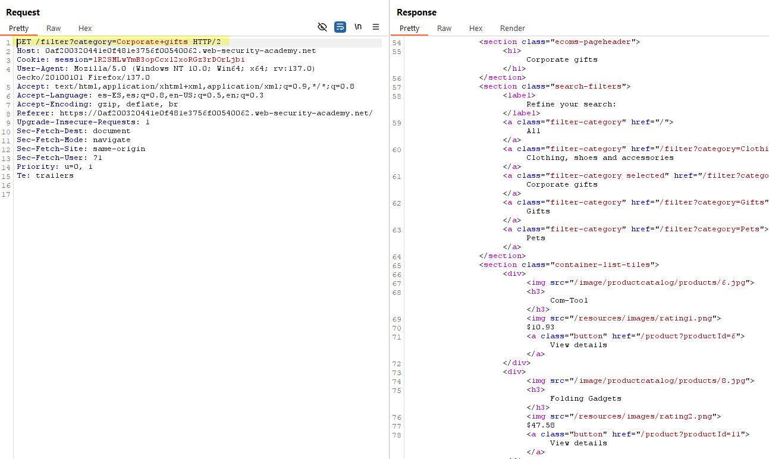
Task: Click the Priority header line
Action: (x=55, y=167)
